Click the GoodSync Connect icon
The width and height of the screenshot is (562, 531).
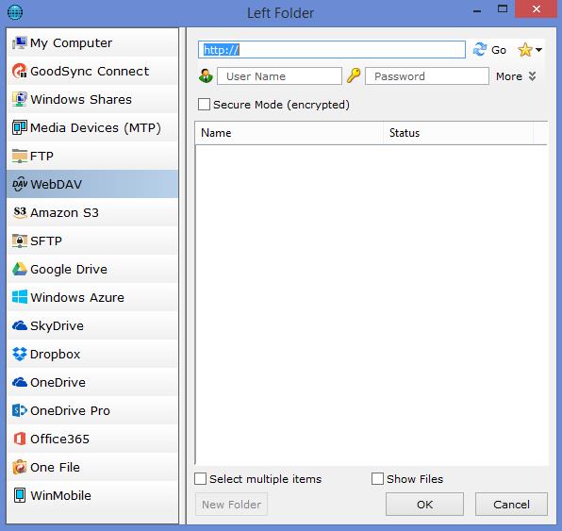pyautogui.click(x=20, y=71)
